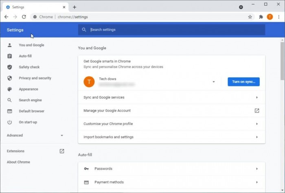Click the back navigation arrow
Viewport: 285px width, 193px height.
pyautogui.click(x=6, y=17)
